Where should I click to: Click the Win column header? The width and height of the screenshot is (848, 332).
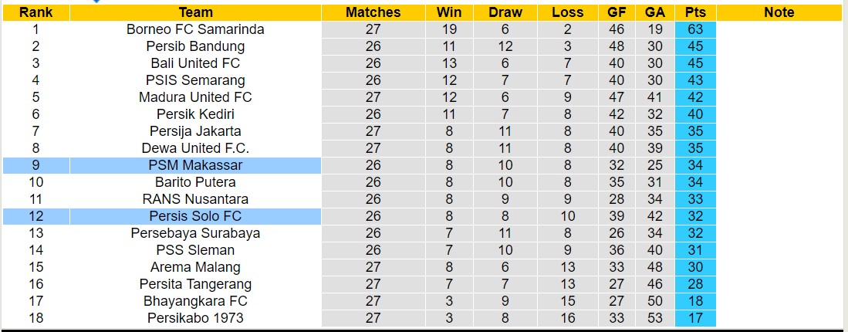pos(449,12)
